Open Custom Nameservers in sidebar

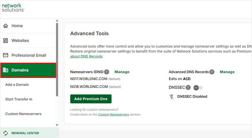pyautogui.click(x=23, y=114)
